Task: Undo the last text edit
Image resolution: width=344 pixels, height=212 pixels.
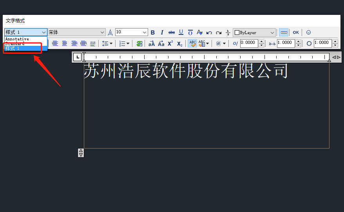Action: [x=209, y=33]
